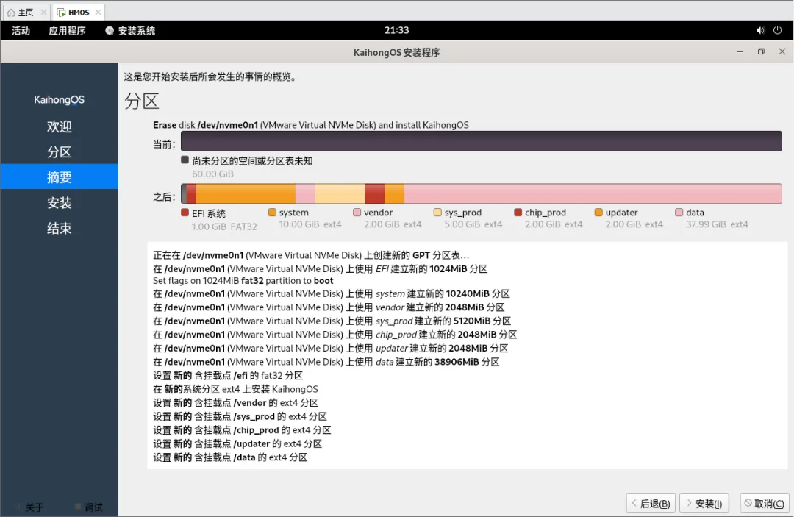
Task: Click the '37.99 GiB ext4' data size text
Action: coord(717,224)
